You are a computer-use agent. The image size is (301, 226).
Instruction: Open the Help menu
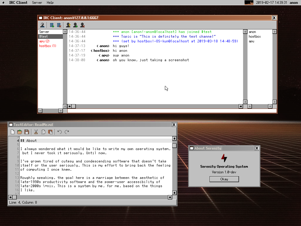tap(50, 3)
